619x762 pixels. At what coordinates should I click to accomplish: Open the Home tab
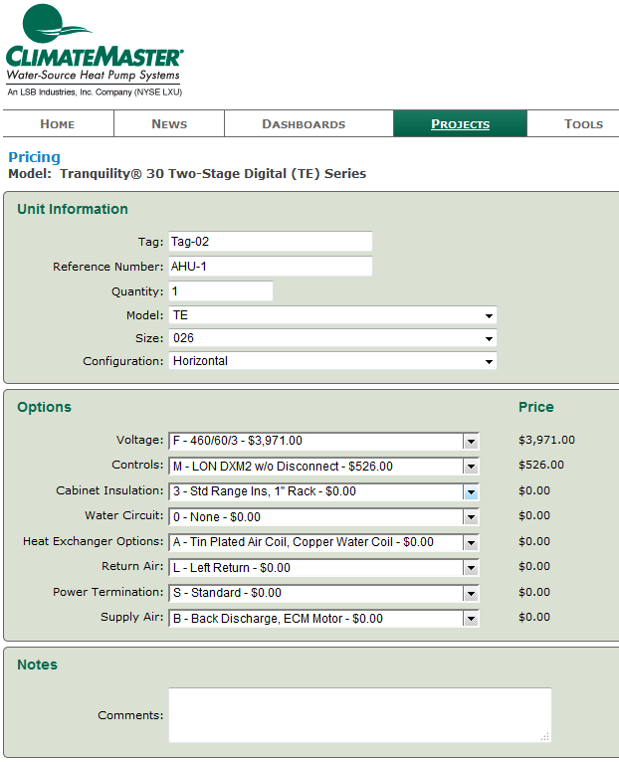(58, 124)
